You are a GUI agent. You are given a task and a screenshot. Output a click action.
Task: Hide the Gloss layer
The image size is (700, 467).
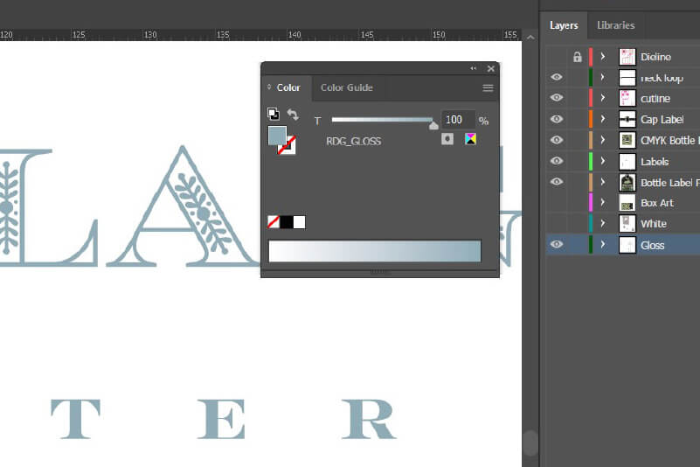click(556, 245)
